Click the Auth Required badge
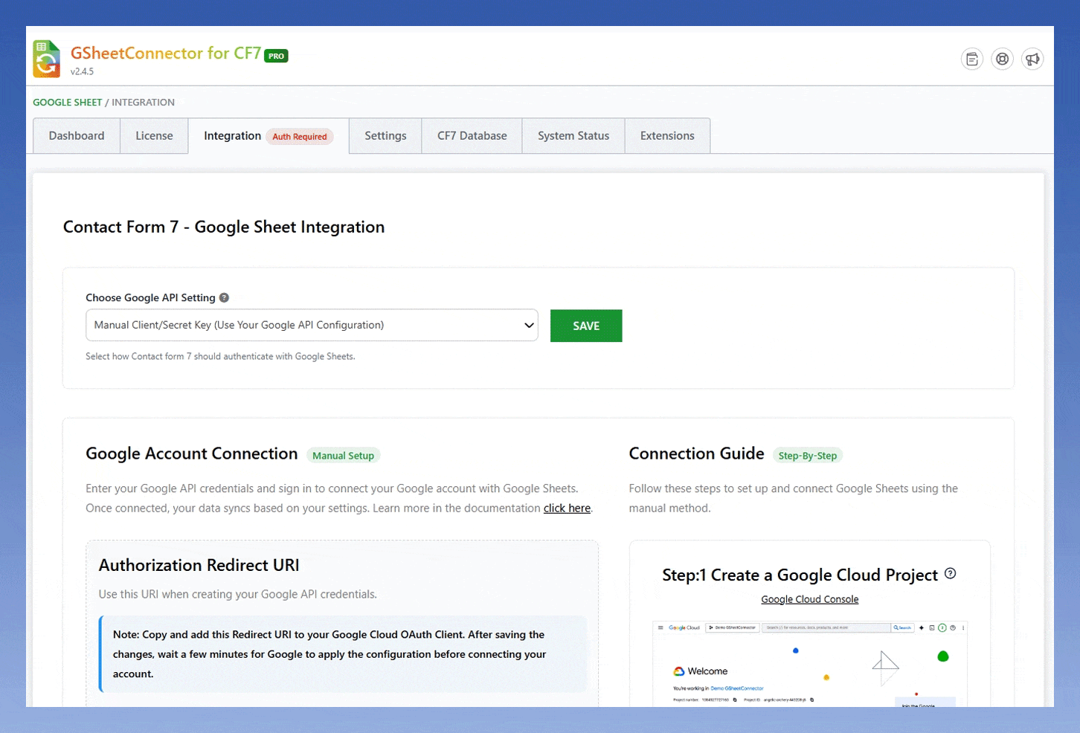This screenshot has height=733, width=1080. coord(300,137)
